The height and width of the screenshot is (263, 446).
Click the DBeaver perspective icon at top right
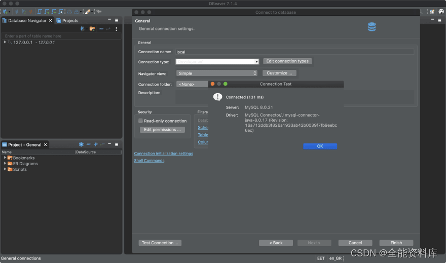(441, 12)
